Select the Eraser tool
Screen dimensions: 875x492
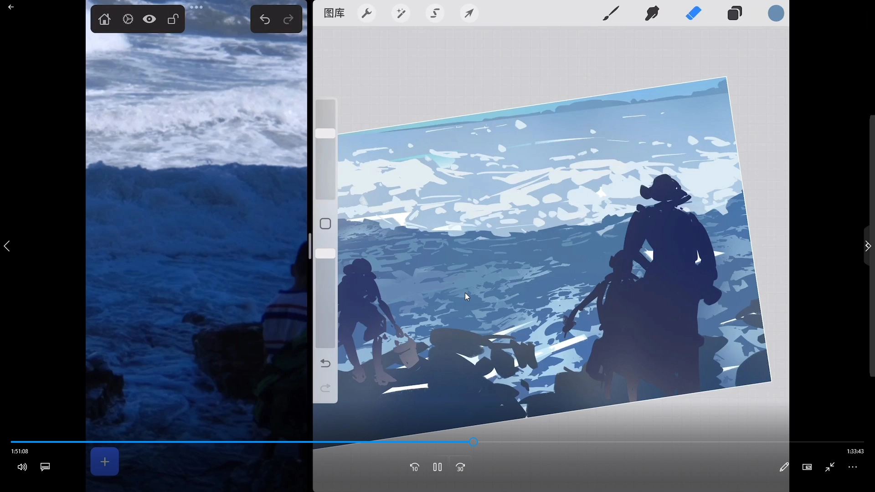click(x=693, y=14)
